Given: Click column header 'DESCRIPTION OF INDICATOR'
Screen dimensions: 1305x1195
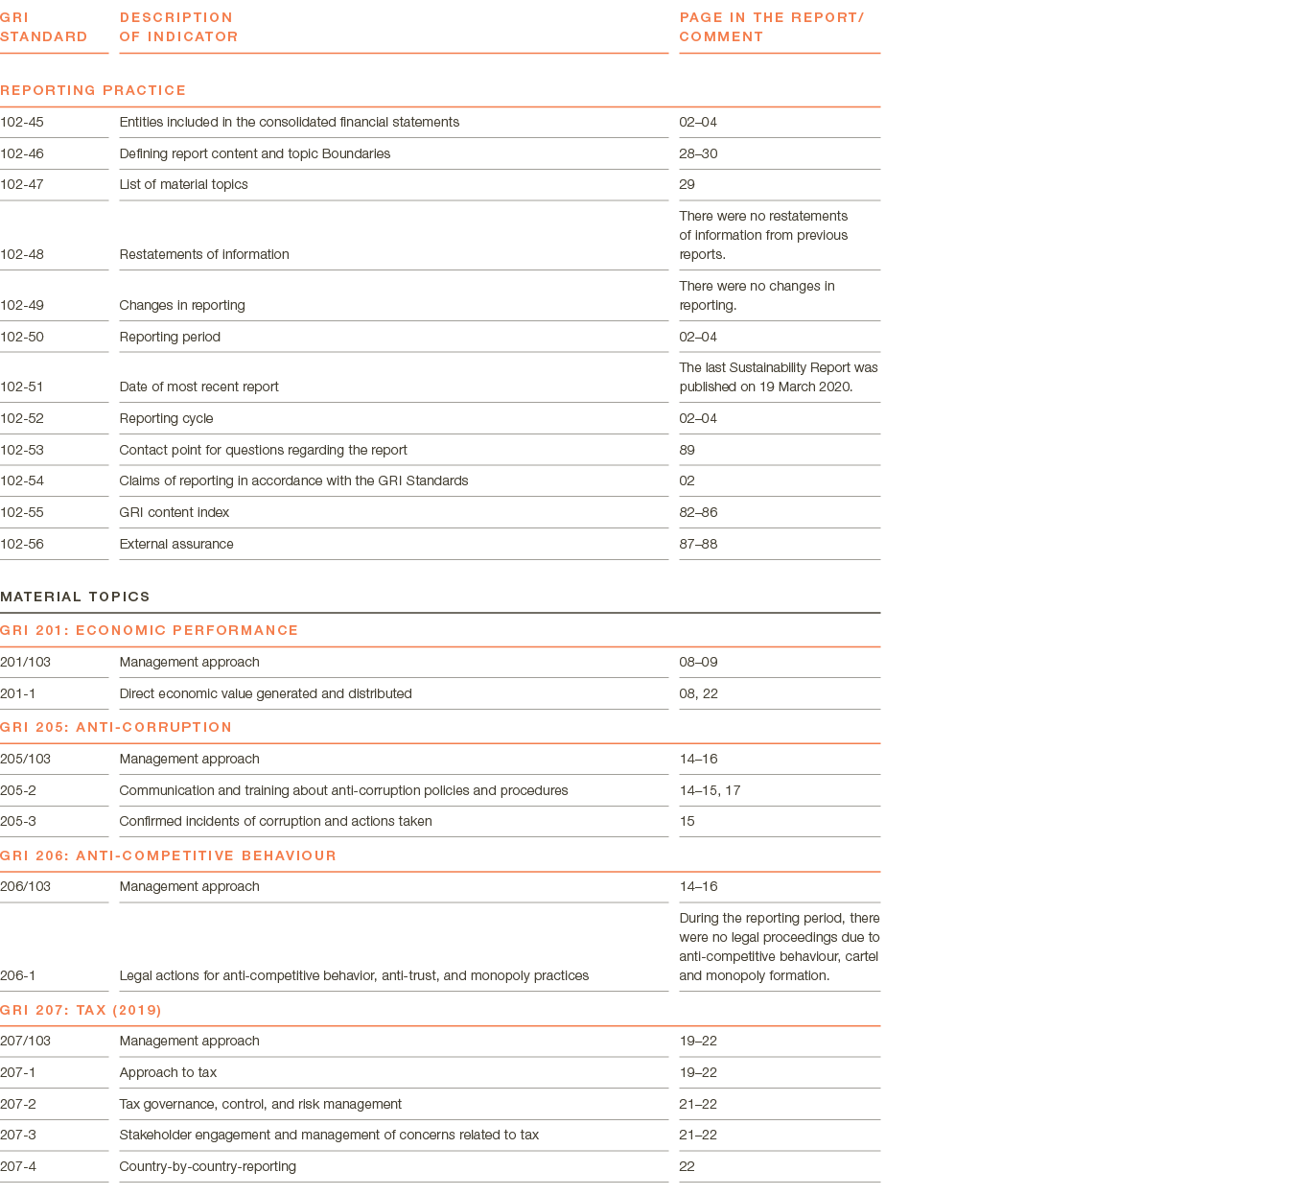Looking at the screenshot, I should [x=179, y=27].
